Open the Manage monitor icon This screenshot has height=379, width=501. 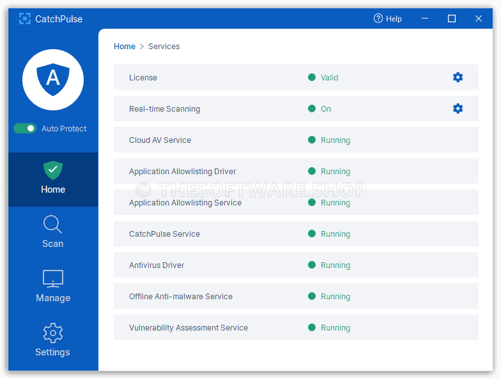[x=53, y=278]
